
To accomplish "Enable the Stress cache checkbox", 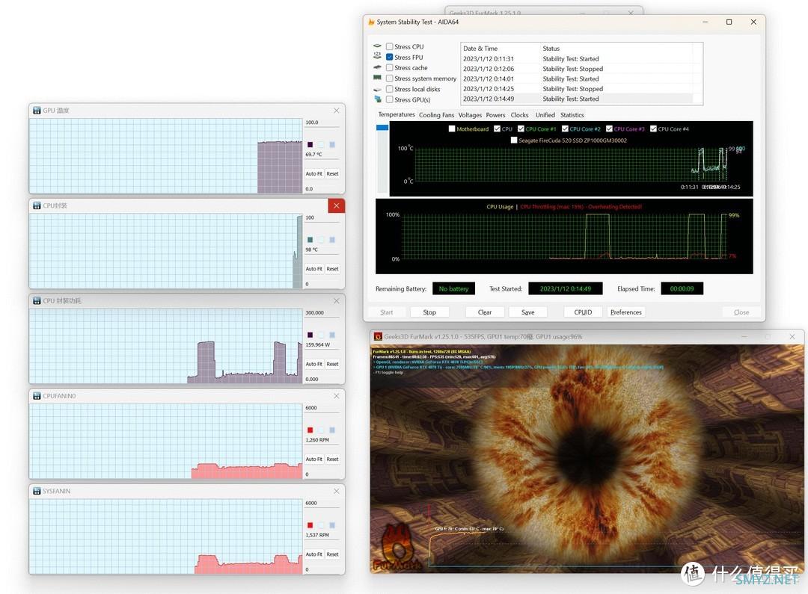I will coord(390,67).
